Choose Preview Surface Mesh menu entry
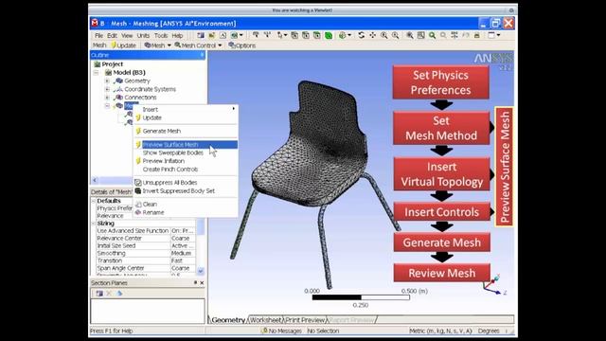This screenshot has width=606, height=341. [x=186, y=145]
